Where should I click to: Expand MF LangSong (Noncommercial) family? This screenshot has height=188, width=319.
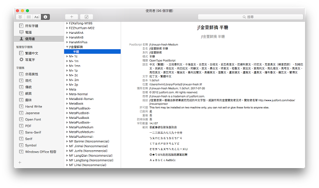(x=67, y=160)
